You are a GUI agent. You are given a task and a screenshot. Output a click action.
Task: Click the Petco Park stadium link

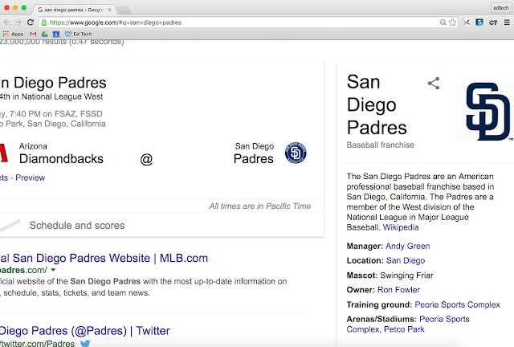[x=404, y=329]
